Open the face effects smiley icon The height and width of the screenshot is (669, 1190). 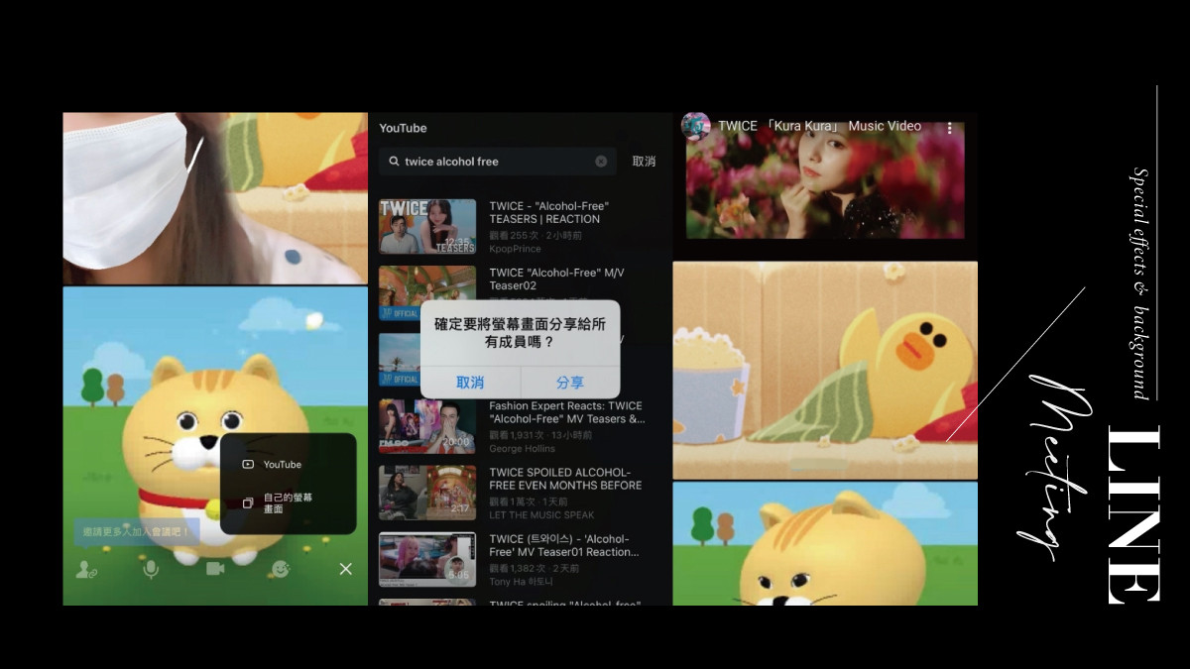pos(281,569)
